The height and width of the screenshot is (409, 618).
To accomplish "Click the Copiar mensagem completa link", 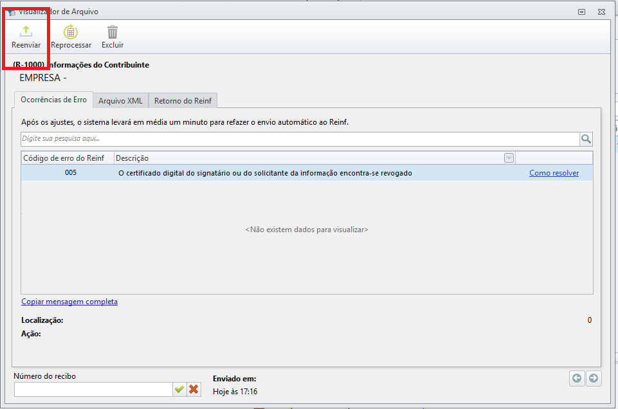I will tap(69, 302).
